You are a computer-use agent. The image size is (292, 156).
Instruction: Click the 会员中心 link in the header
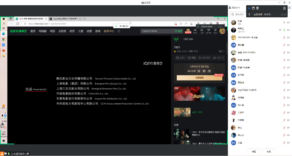coord(109,31)
